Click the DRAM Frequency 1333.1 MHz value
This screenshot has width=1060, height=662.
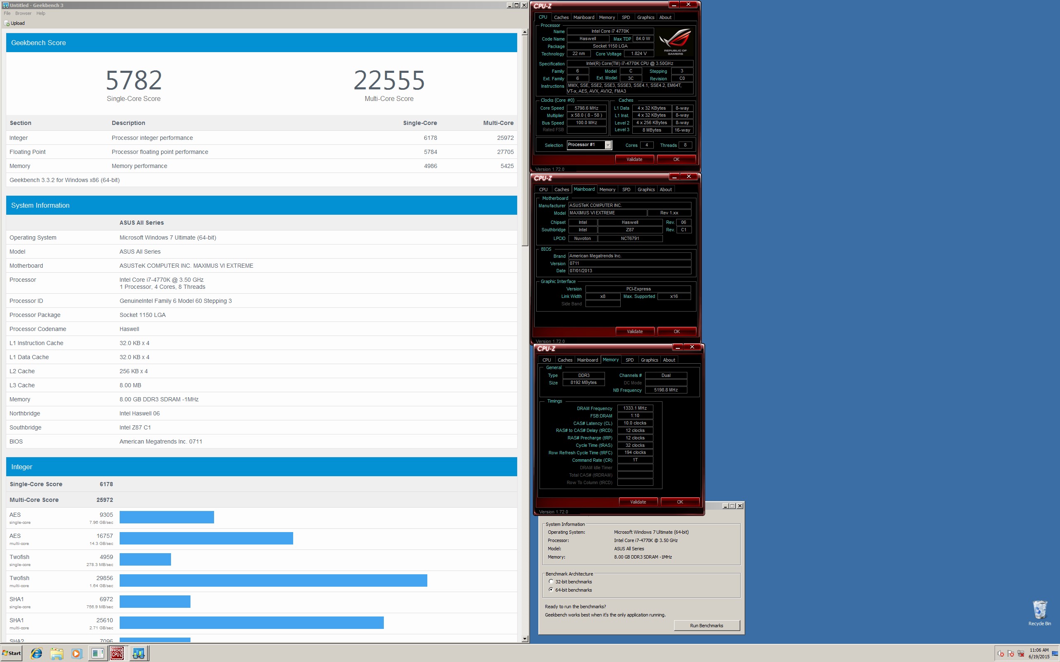coord(635,408)
